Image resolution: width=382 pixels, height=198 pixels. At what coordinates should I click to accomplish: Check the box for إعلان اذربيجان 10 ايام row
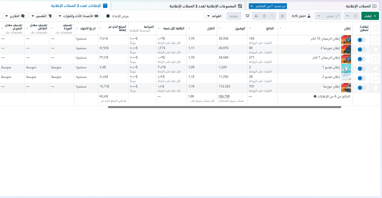click(376, 40)
